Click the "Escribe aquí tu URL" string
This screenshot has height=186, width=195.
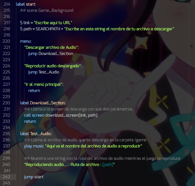point(53,23)
